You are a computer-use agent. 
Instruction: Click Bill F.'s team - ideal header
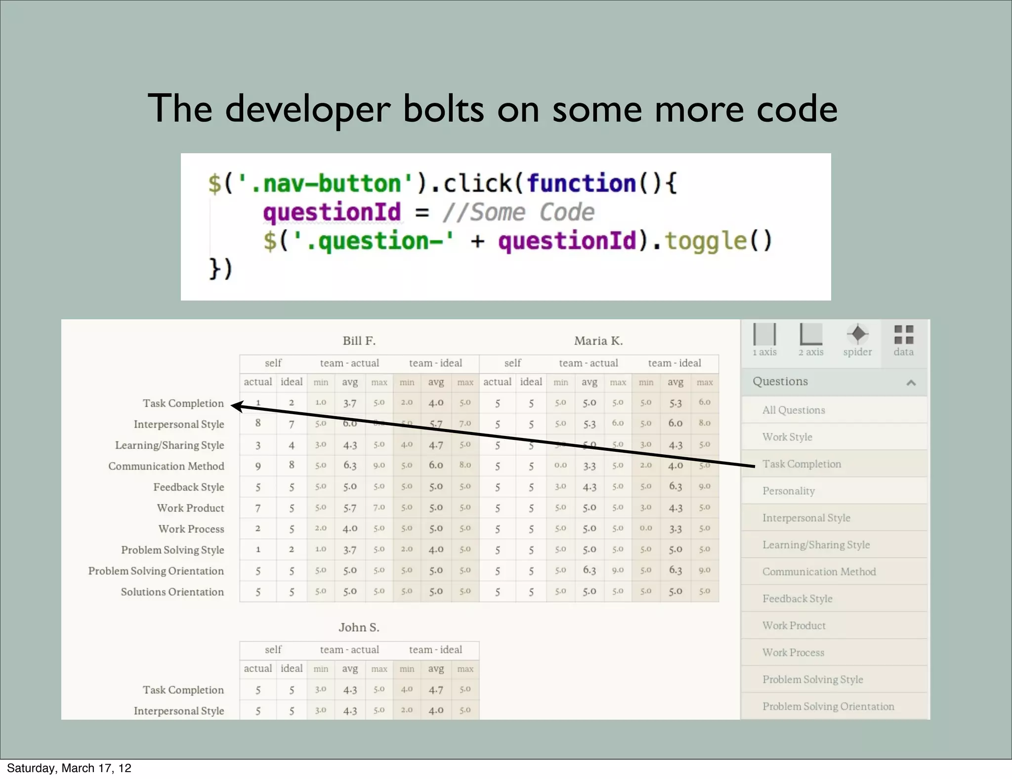tap(436, 363)
